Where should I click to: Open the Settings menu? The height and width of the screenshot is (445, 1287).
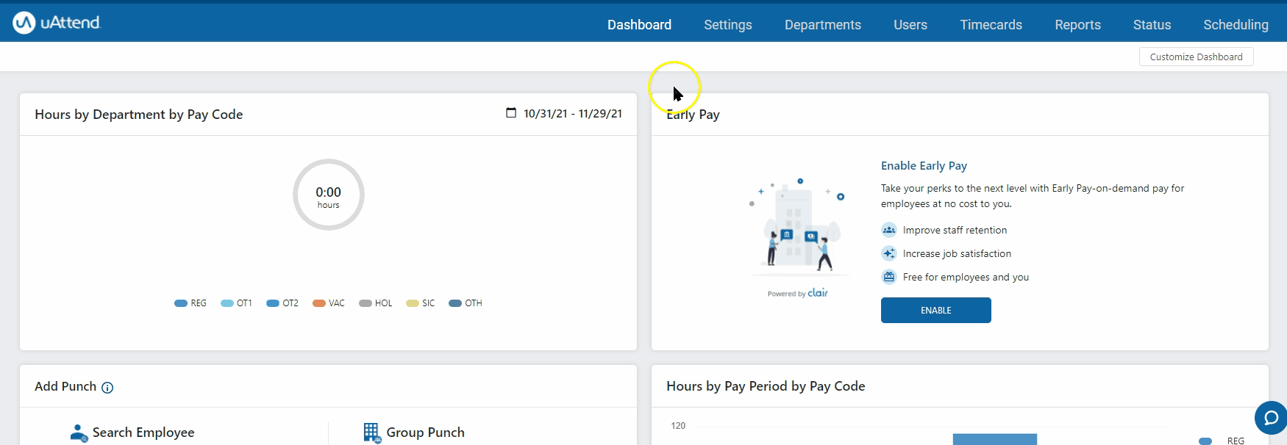[727, 25]
